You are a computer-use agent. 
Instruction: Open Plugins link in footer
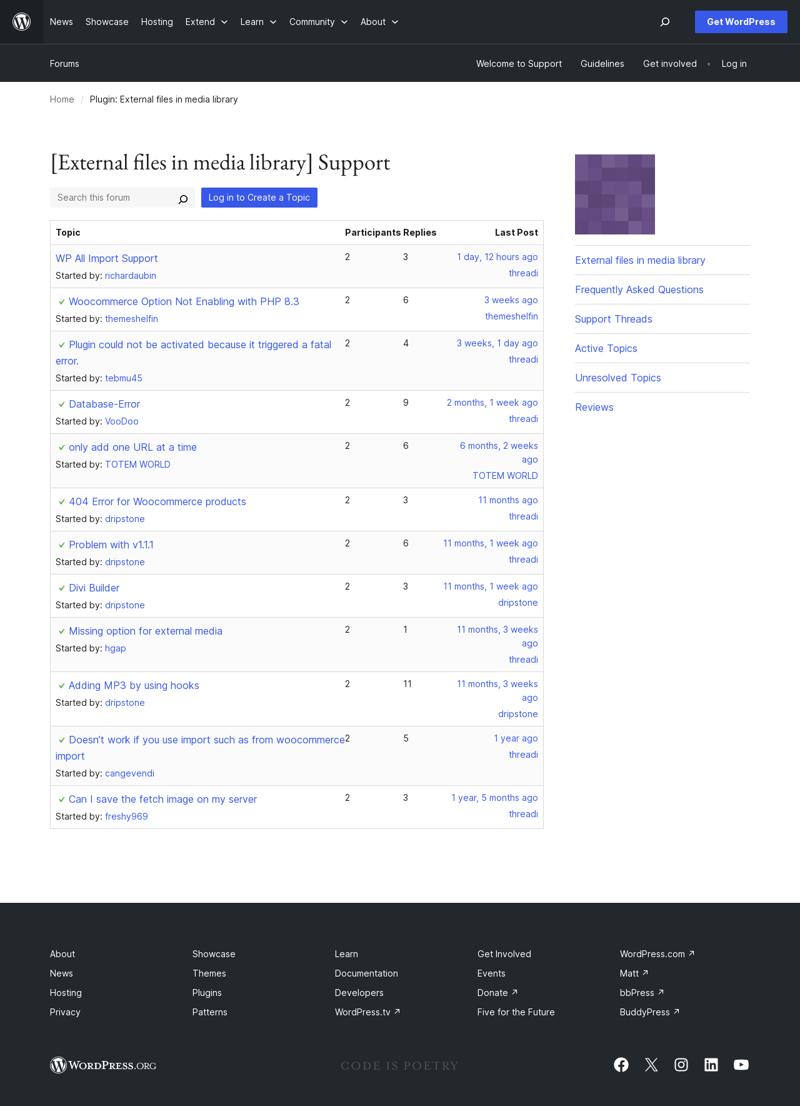coord(207,993)
